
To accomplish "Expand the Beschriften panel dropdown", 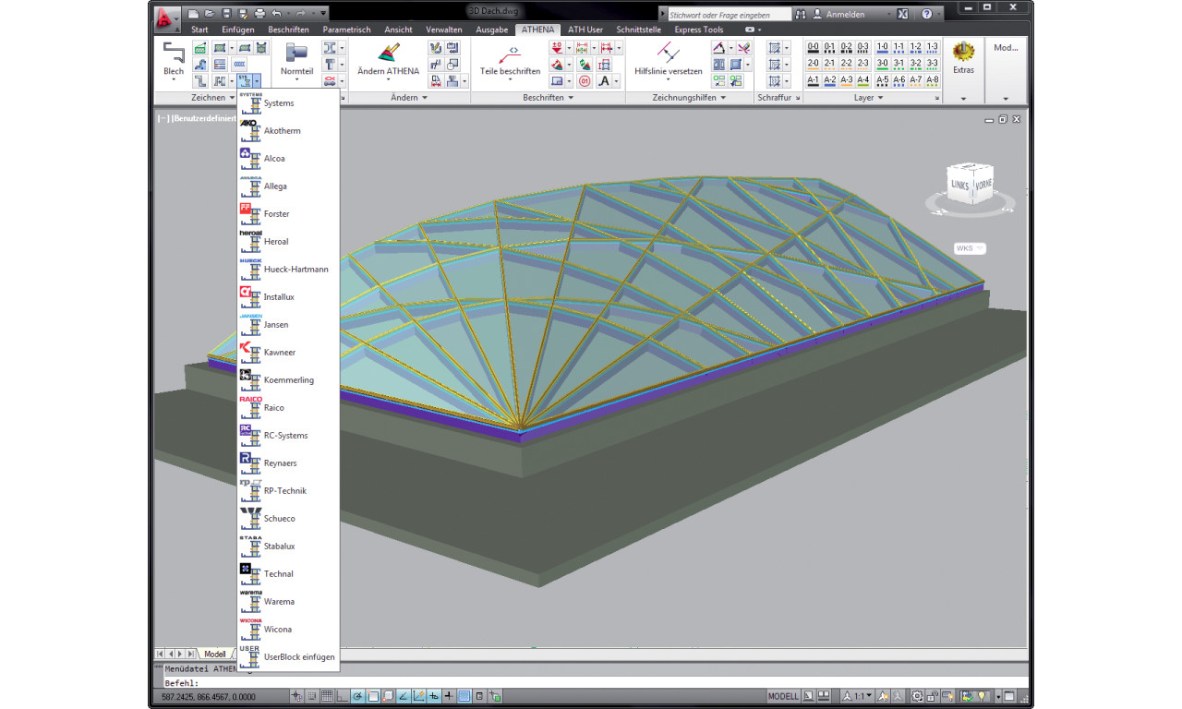I will [x=548, y=97].
